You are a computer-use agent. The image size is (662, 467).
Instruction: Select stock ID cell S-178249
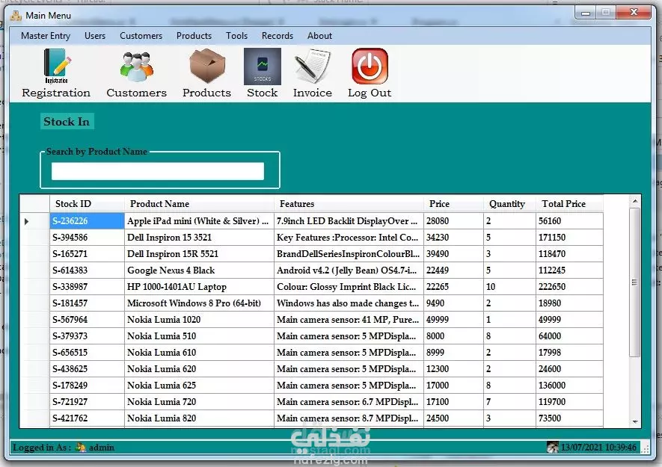[x=87, y=386]
